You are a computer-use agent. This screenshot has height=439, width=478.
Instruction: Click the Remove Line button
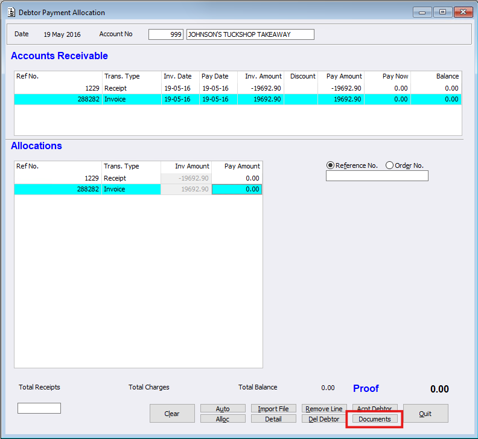(x=324, y=408)
